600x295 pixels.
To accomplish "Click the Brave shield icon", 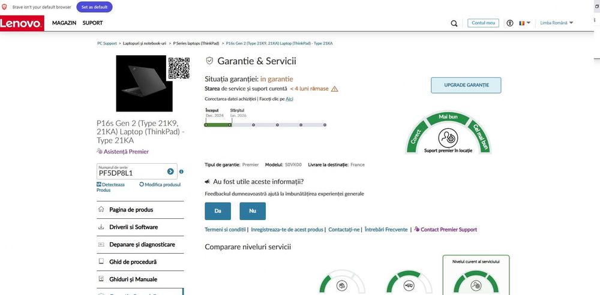I will 4,7.
